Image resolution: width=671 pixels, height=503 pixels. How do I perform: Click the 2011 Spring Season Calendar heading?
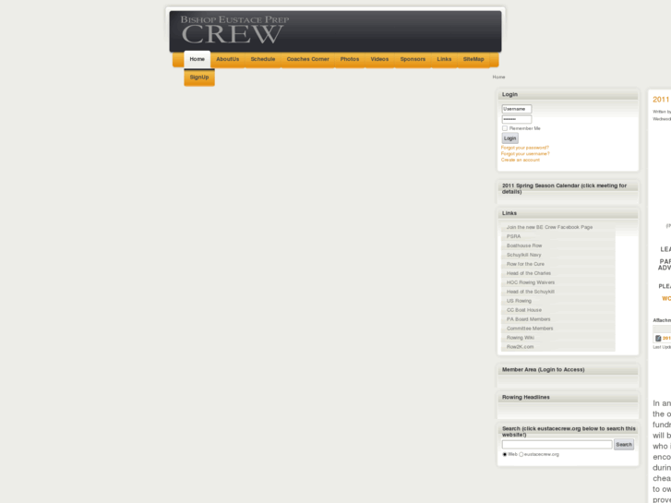[x=564, y=188]
